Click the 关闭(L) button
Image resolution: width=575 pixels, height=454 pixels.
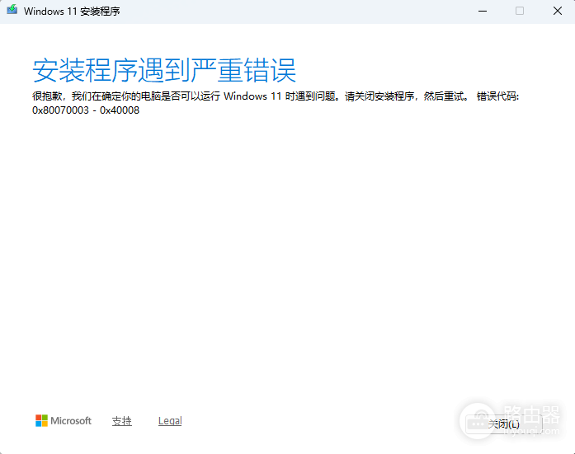click(503, 424)
